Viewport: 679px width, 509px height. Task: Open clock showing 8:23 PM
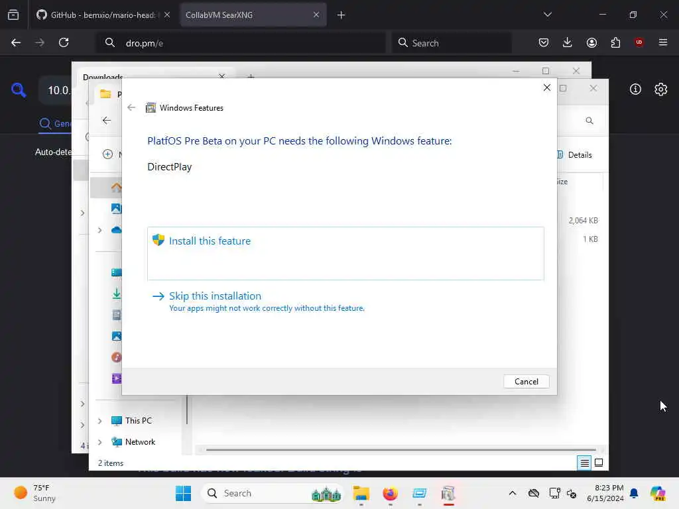click(x=605, y=493)
